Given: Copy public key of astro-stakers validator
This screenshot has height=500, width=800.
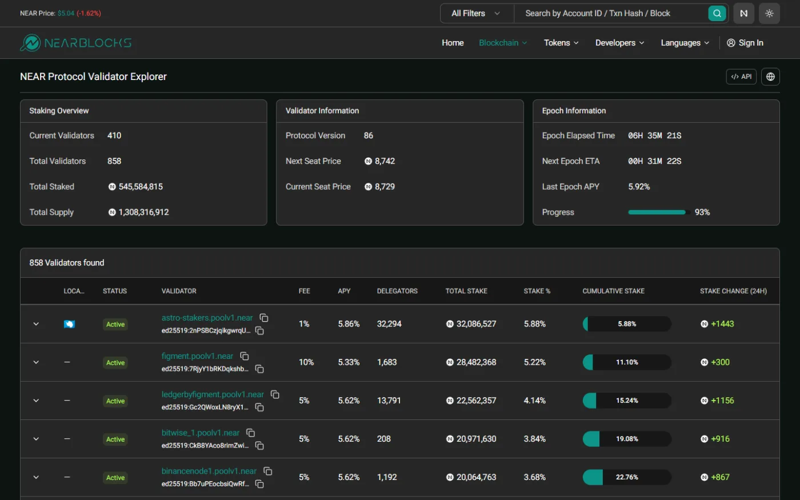Looking at the screenshot, I should 259,331.
